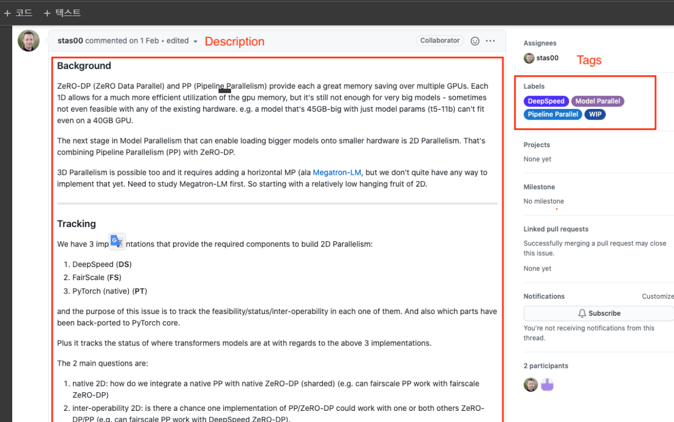Add a code cell with '+ 코드'
The image size is (674, 422).
18,13
